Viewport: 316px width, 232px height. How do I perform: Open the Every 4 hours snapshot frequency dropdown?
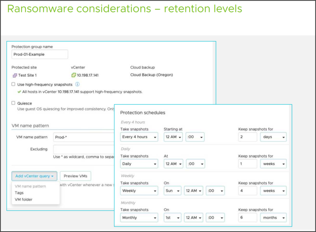[x=139, y=137]
